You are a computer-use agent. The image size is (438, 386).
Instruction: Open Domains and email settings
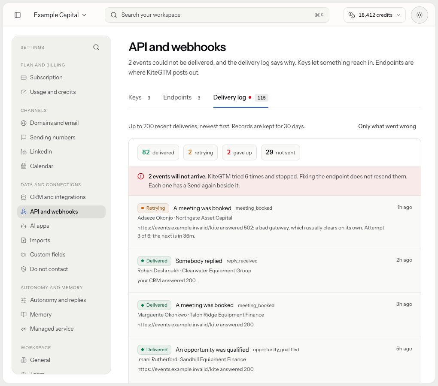[x=61, y=123]
